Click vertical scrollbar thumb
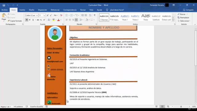This screenshot has height=111, width=197. tap(196, 48)
